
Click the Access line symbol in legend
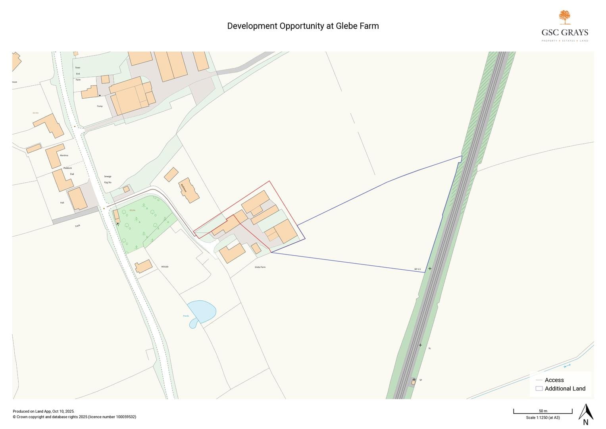click(x=539, y=380)
